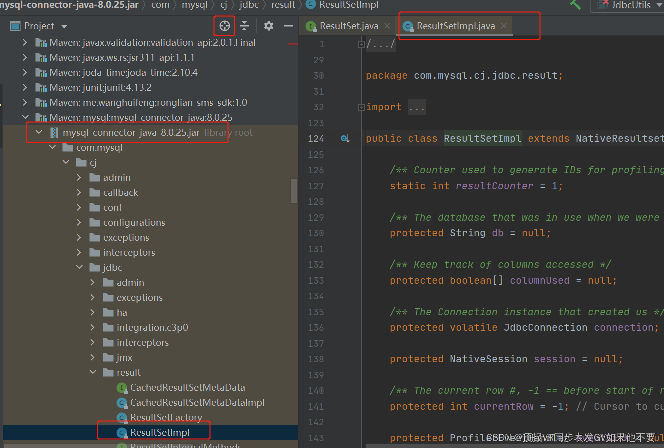Collapse all nodes with the Collapse All icon
Screen dimensions: 664x448
pos(245,25)
